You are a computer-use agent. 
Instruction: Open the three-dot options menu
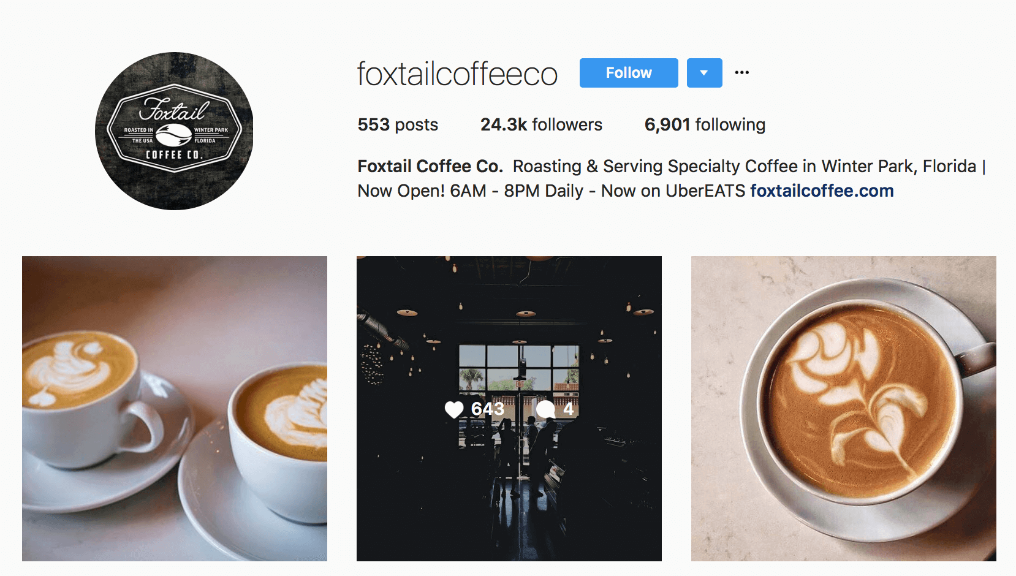click(742, 72)
